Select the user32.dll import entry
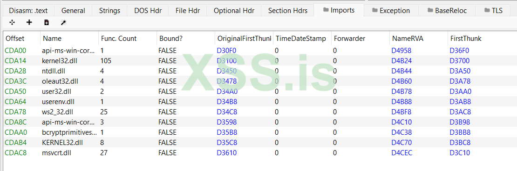 [x=57, y=92]
